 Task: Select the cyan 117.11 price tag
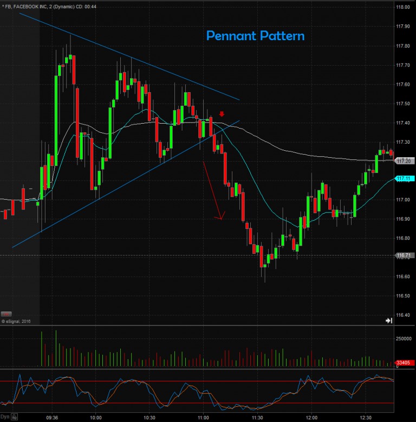pos(404,178)
